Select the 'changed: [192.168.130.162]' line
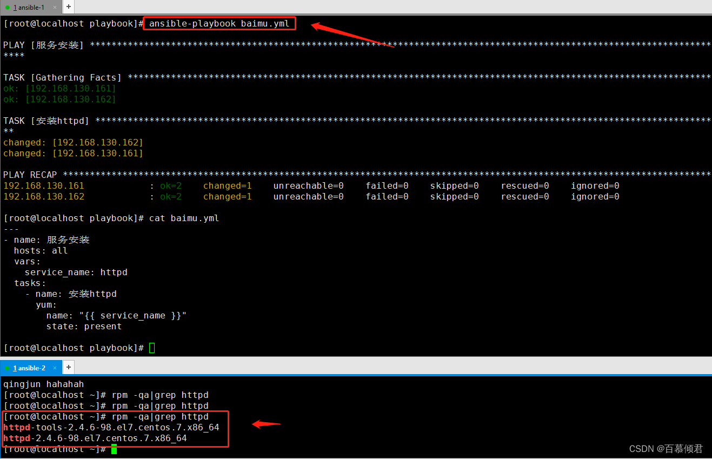Viewport: 712px width, 459px height. [x=73, y=143]
